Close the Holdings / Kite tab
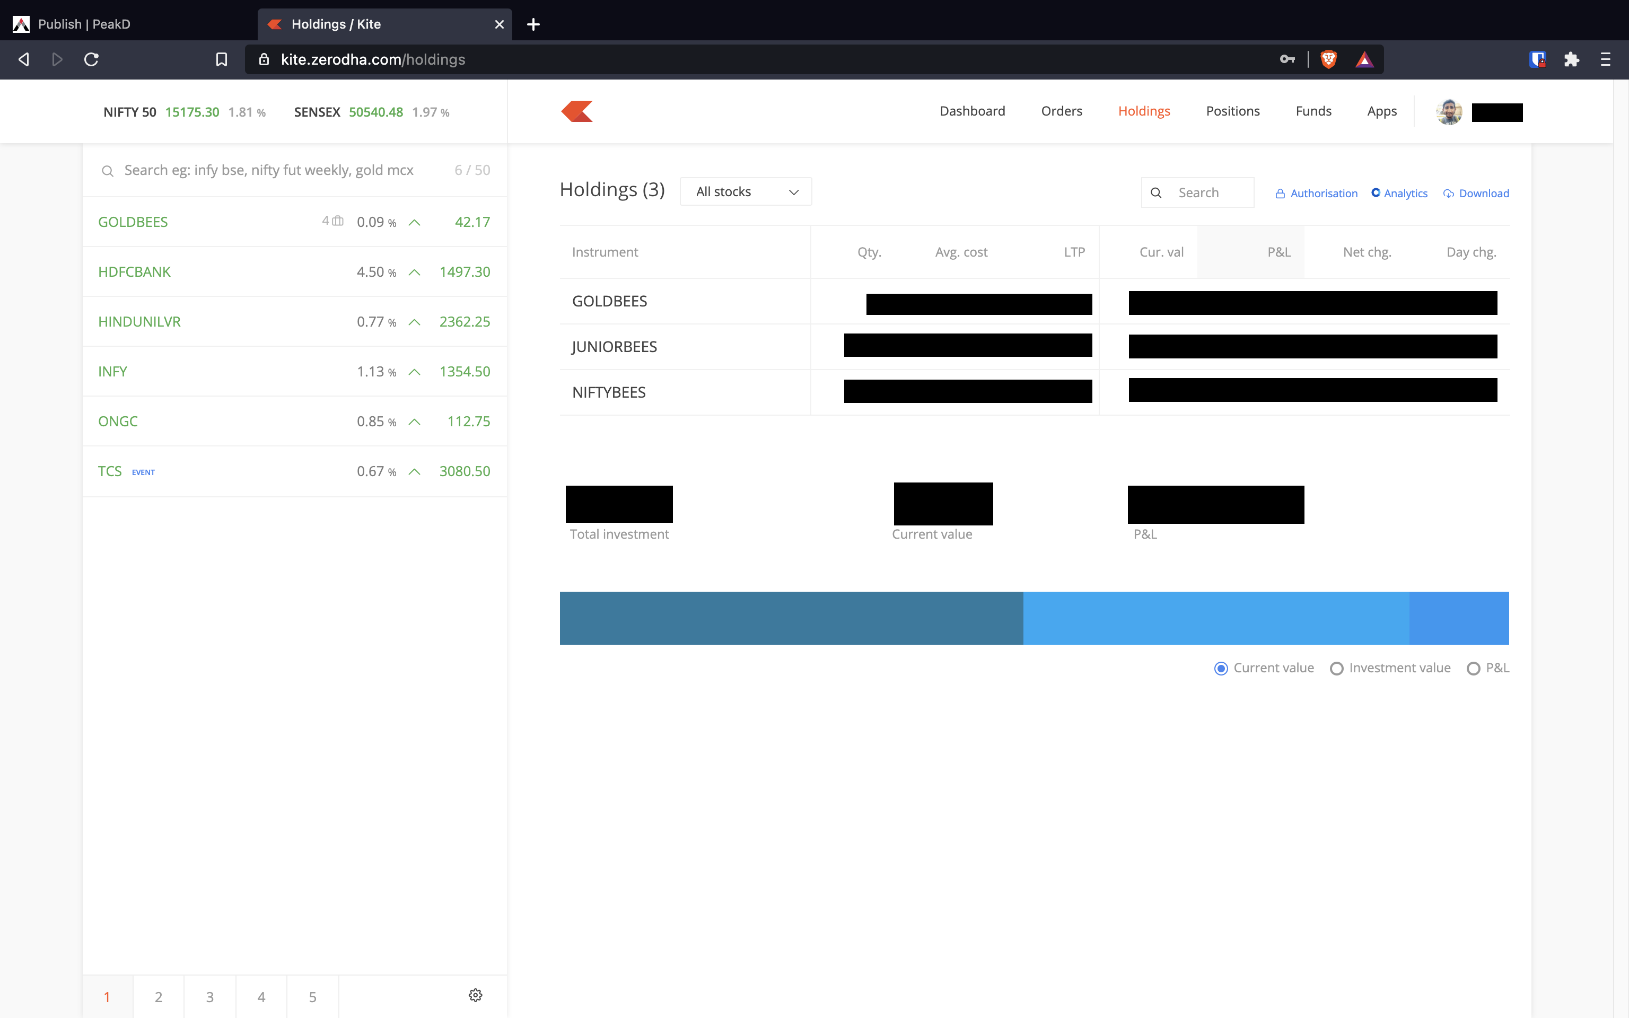The height and width of the screenshot is (1018, 1629). (500, 24)
